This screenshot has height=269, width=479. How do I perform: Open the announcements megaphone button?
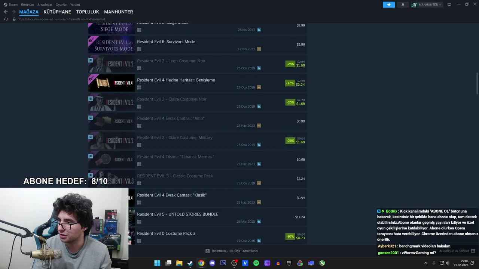pos(389,4)
